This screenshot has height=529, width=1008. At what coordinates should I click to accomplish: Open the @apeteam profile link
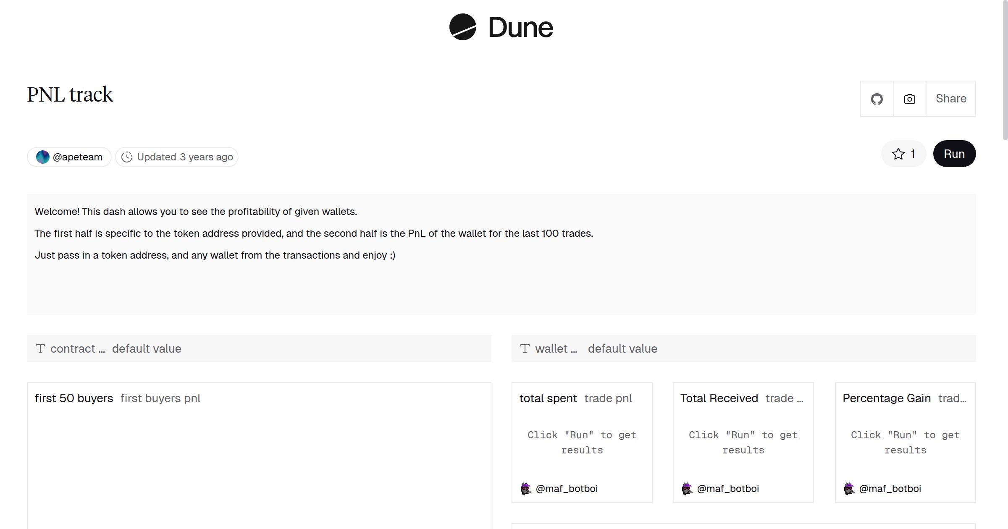[x=78, y=157]
